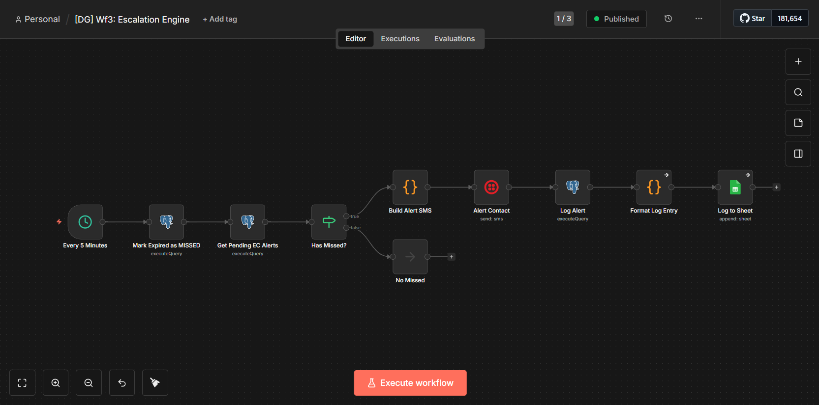Expand the plus connector after Log to Sheet
The height and width of the screenshot is (405, 819).
click(x=776, y=187)
